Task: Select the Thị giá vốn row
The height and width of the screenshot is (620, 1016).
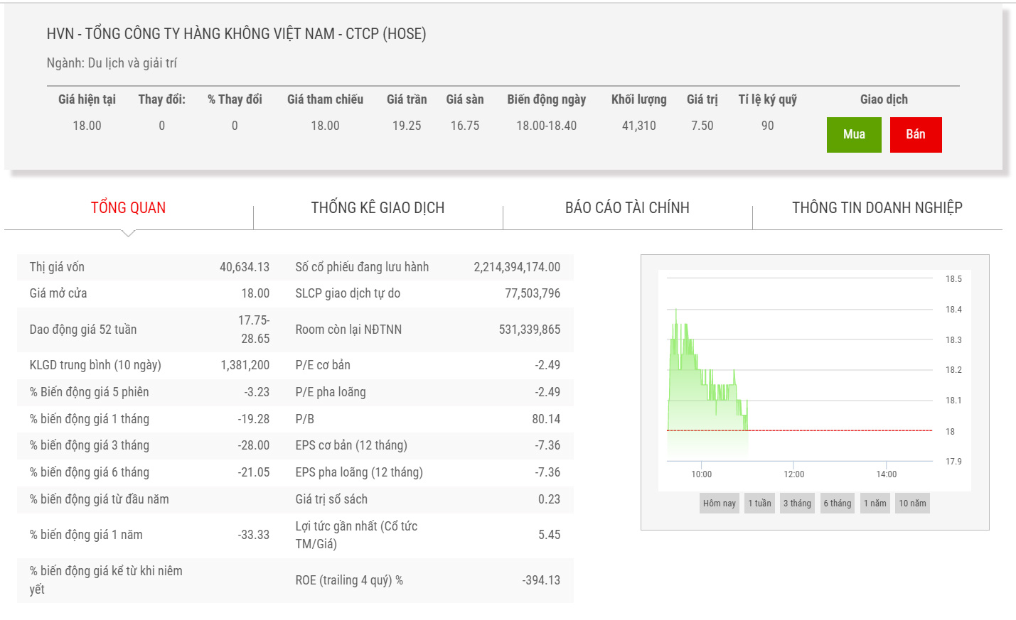Action: pyautogui.click(x=149, y=267)
